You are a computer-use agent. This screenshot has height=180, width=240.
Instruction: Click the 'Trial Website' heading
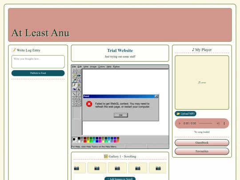coord(120,50)
